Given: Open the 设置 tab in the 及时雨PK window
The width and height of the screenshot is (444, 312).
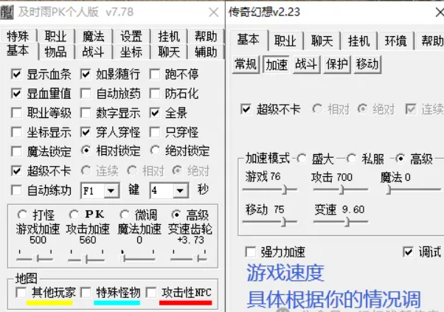Looking at the screenshot, I should [x=131, y=37].
